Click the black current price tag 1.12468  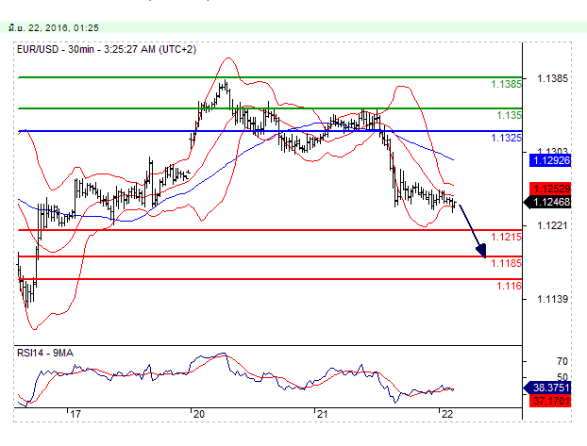547,202
